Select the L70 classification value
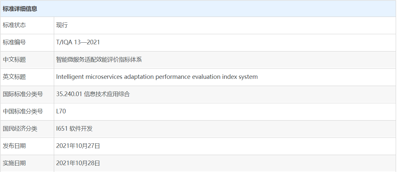The width and height of the screenshot is (397, 172). point(61,111)
